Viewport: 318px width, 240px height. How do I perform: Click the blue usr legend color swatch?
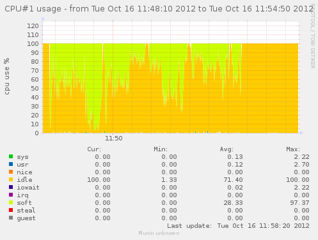click(11, 164)
